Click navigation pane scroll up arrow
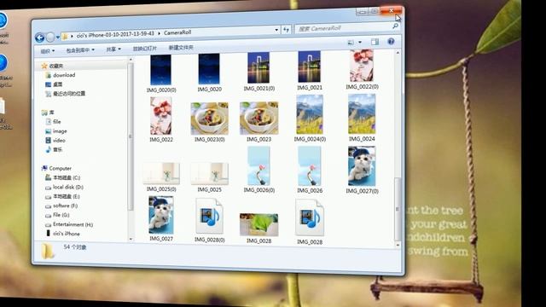This screenshot has height=307, width=546. [131, 60]
